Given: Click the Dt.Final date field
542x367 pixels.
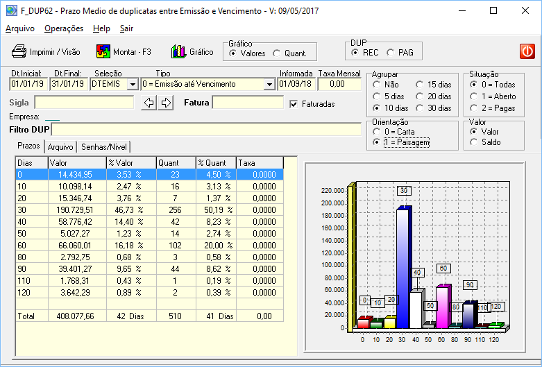Looking at the screenshot, I should tap(69, 84).
